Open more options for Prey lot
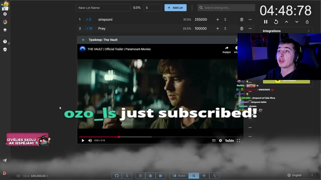 coord(250,28)
